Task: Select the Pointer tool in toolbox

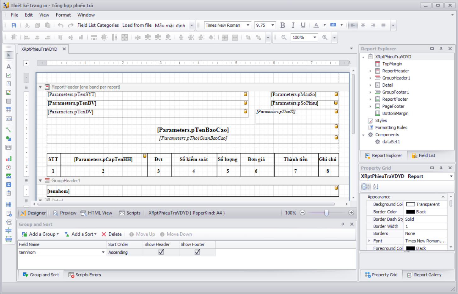Action: 8,55
